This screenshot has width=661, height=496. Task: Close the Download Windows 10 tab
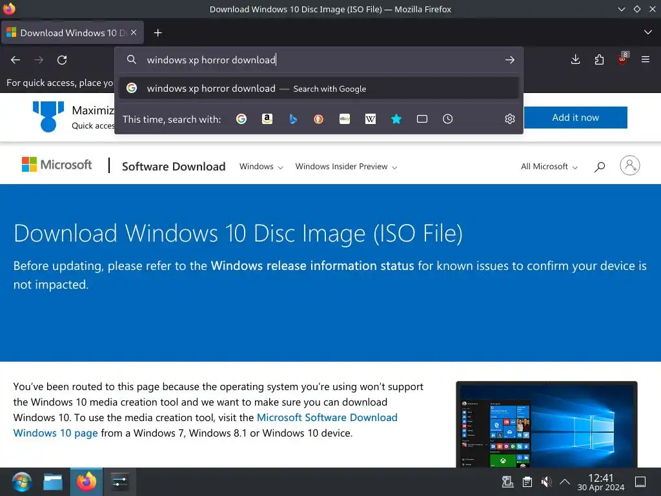[134, 32]
